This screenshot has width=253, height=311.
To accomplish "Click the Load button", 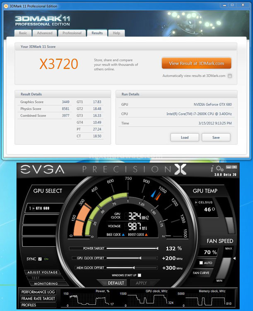I will tap(185, 137).
